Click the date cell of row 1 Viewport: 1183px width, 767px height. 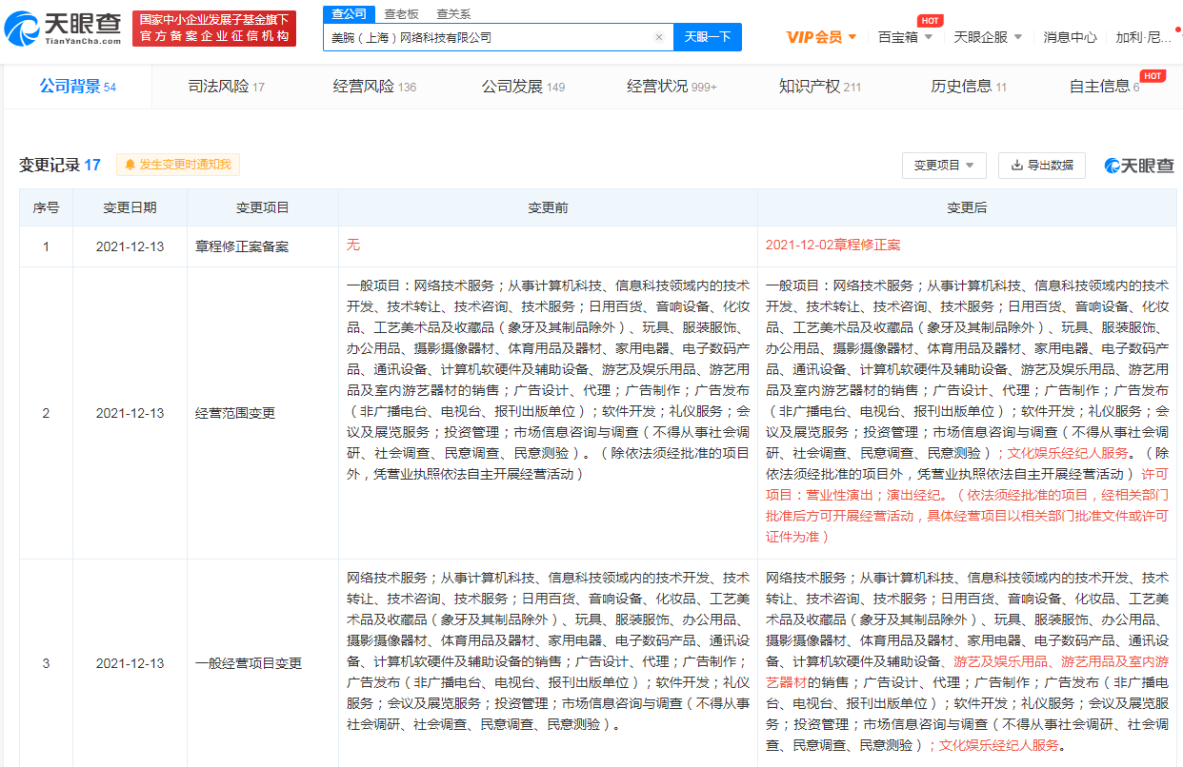130,246
